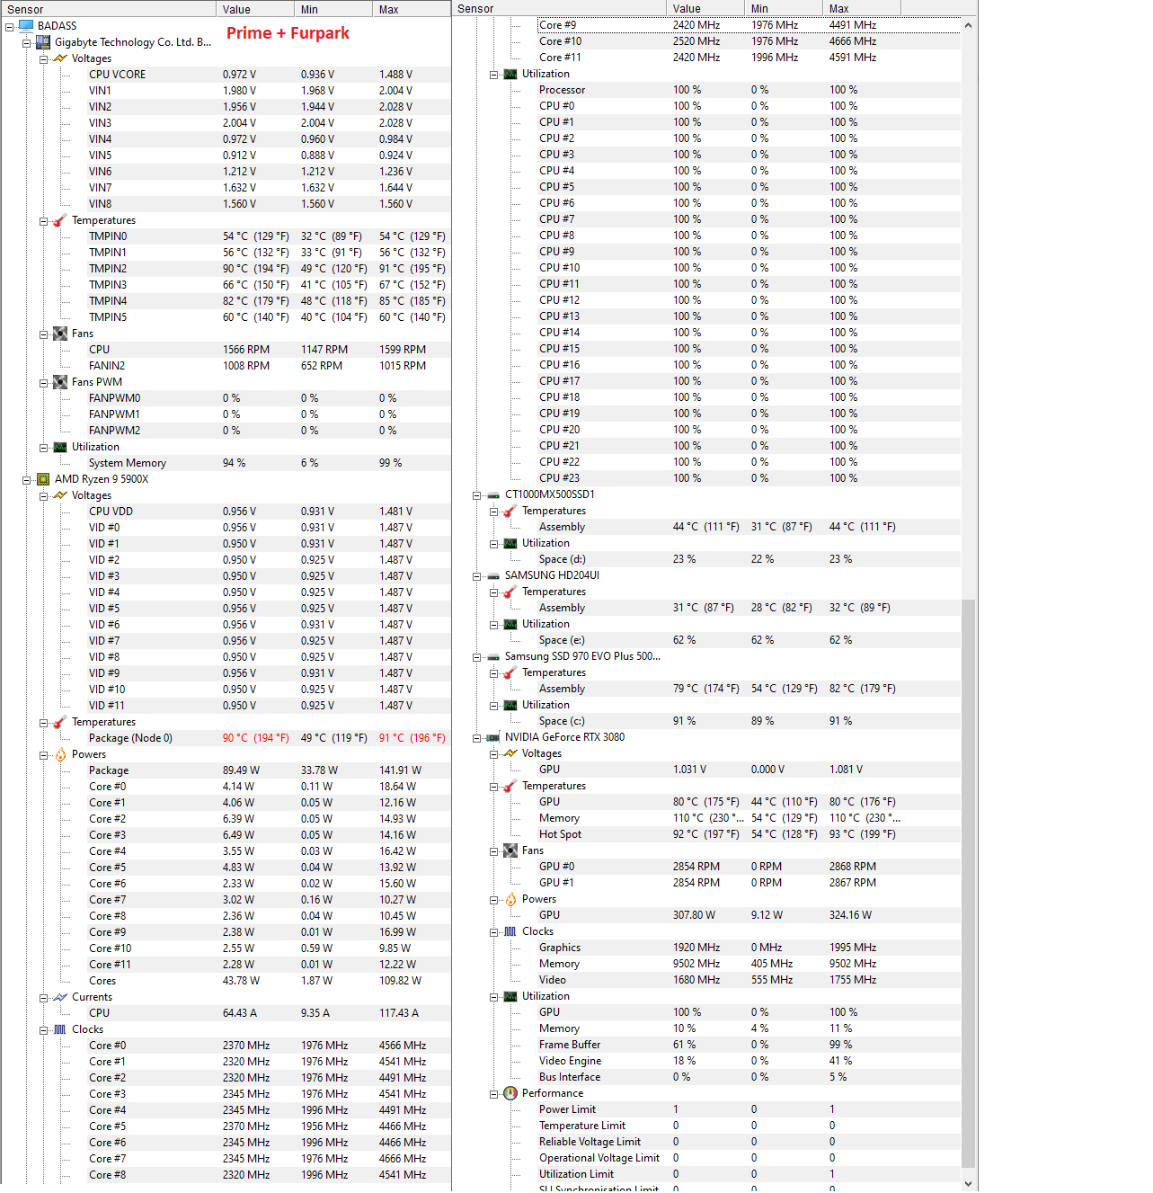Click the Temperatures icon under CT1000MX500SSD1
1153x1193 pixels.
pyautogui.click(x=510, y=511)
